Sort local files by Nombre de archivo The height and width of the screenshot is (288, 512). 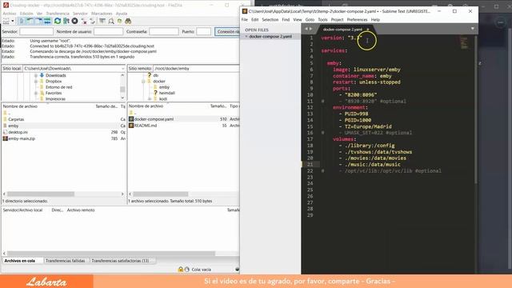tap(20, 106)
